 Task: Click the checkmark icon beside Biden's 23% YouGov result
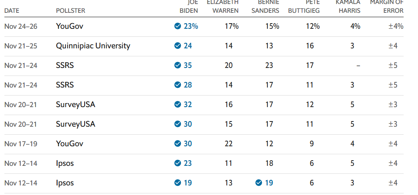(178, 26)
